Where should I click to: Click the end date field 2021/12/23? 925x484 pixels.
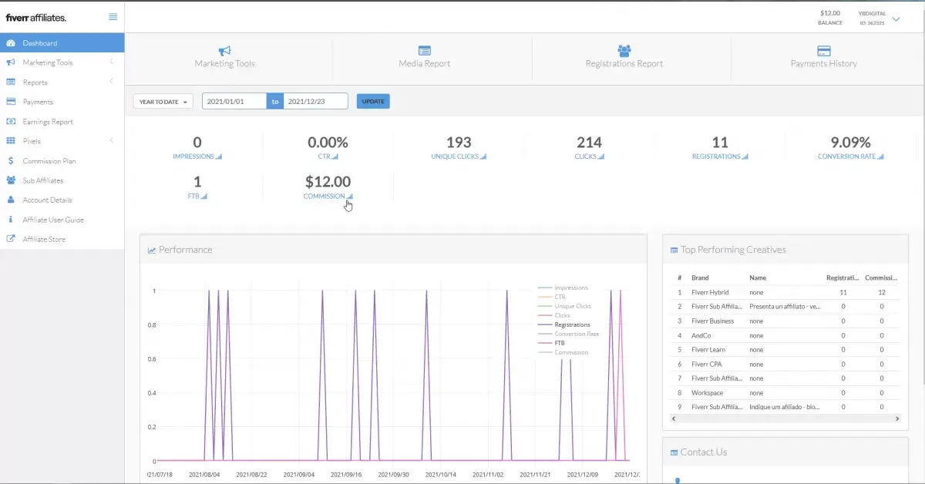[x=315, y=101]
